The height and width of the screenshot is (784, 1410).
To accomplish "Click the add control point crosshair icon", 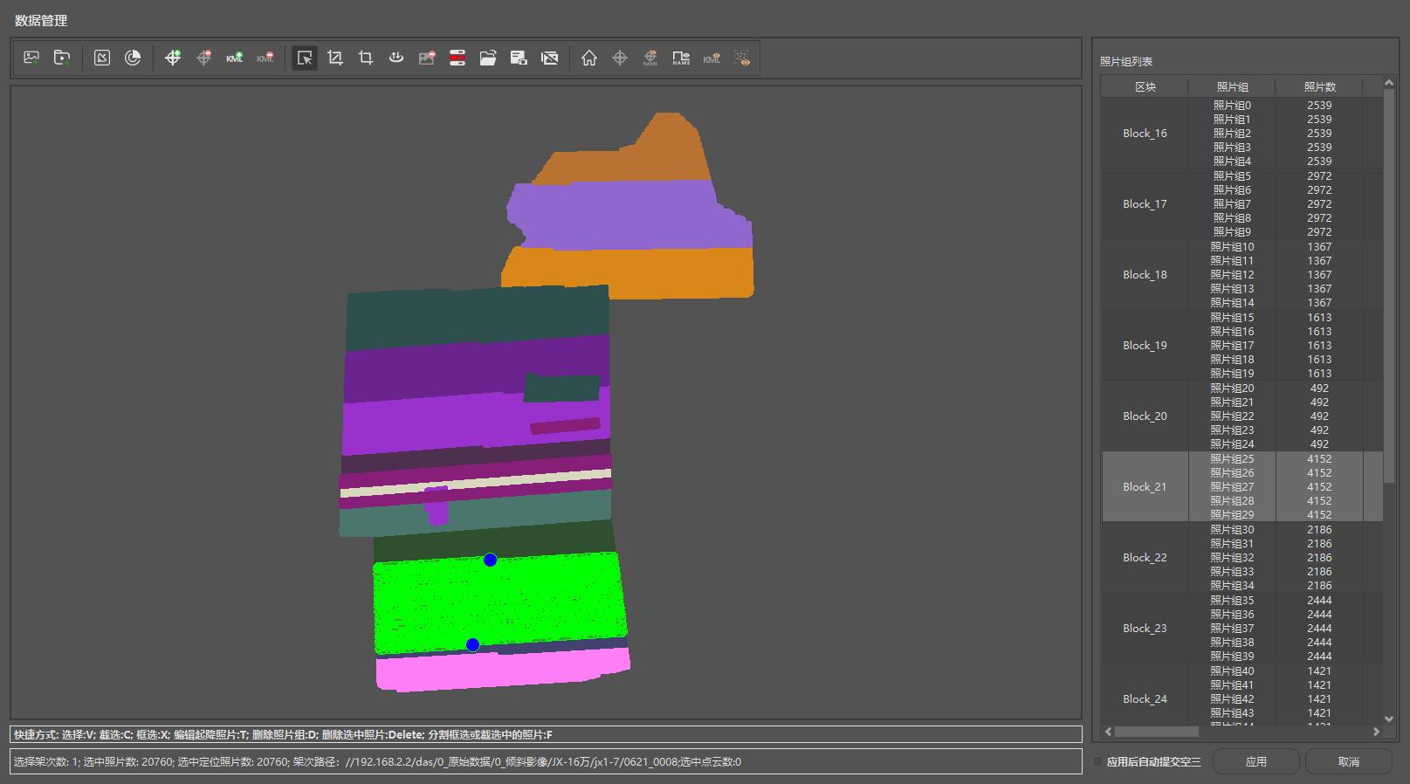I will click(x=173, y=58).
